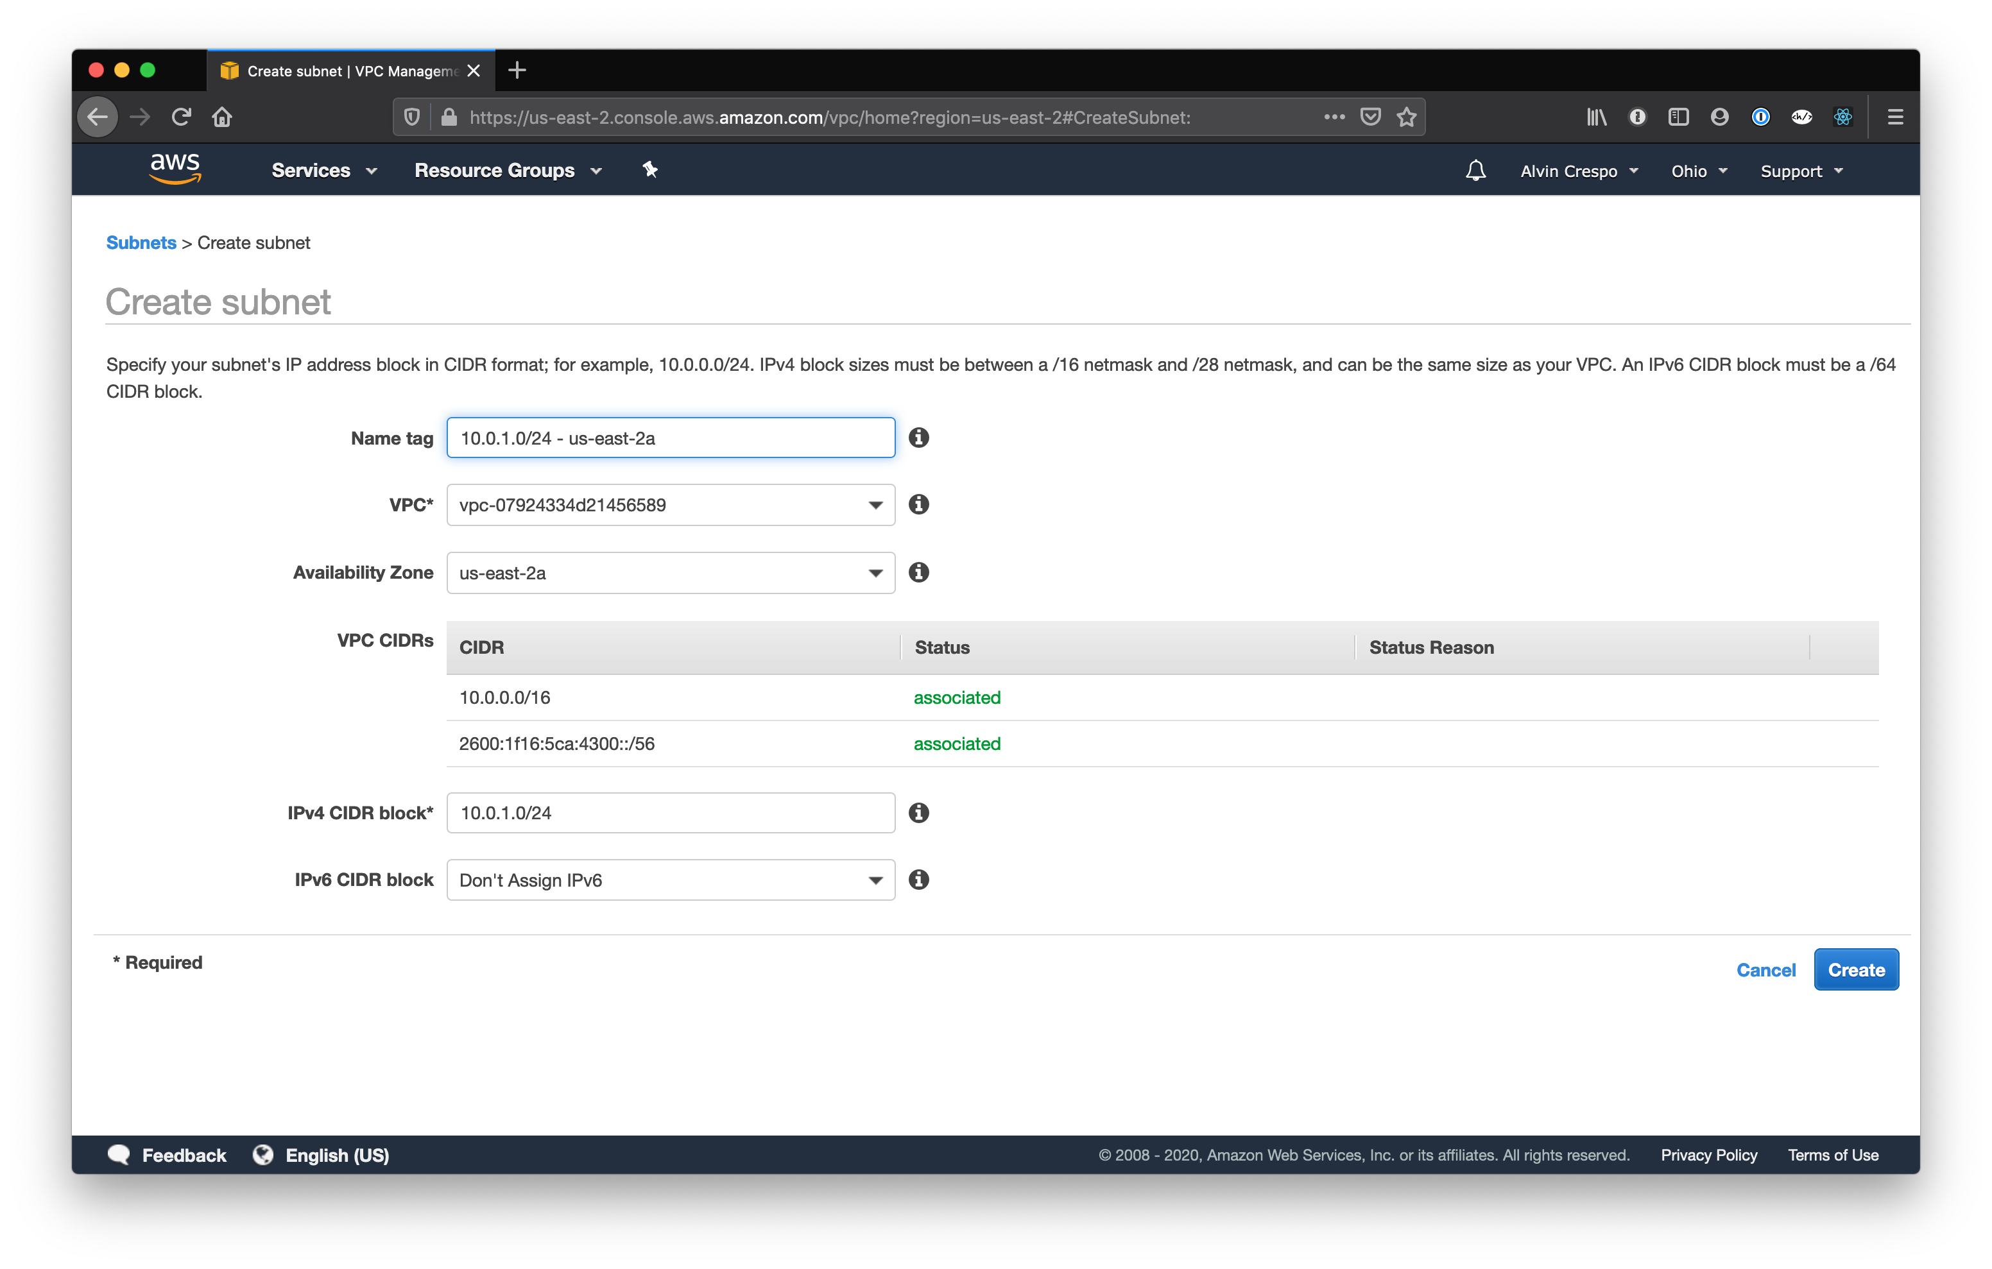Click the Create button
Image resolution: width=1992 pixels, height=1269 pixels.
pyautogui.click(x=1855, y=969)
